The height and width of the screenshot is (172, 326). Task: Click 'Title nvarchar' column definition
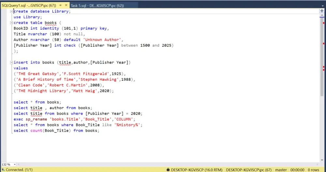[30, 34]
